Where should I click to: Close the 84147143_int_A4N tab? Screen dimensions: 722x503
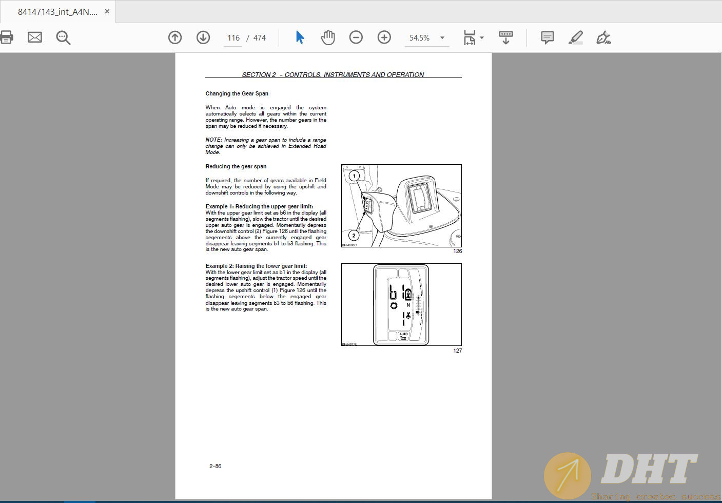(107, 11)
